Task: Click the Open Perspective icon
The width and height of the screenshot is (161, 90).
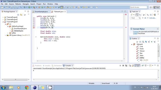Action: click(x=151, y=7)
